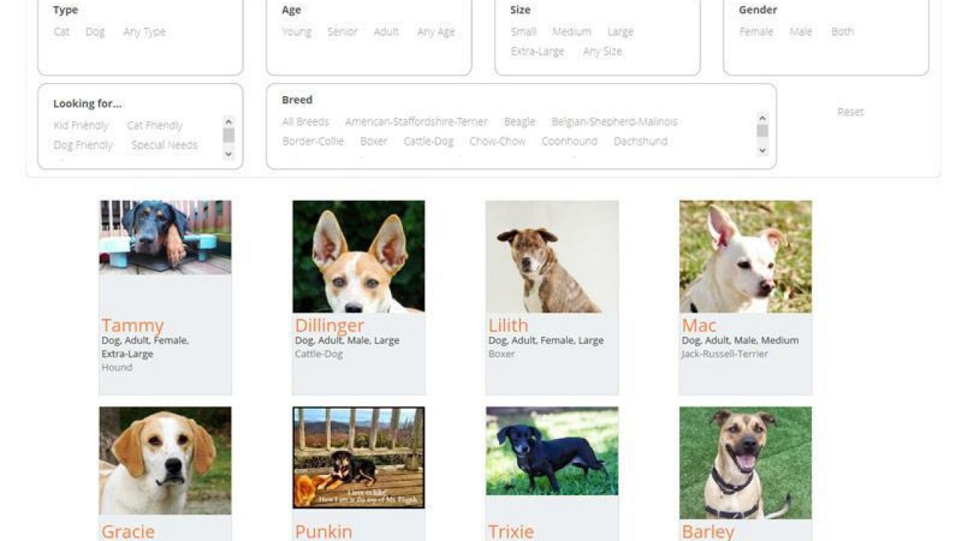Select Beagle in the Breed list

coord(519,122)
